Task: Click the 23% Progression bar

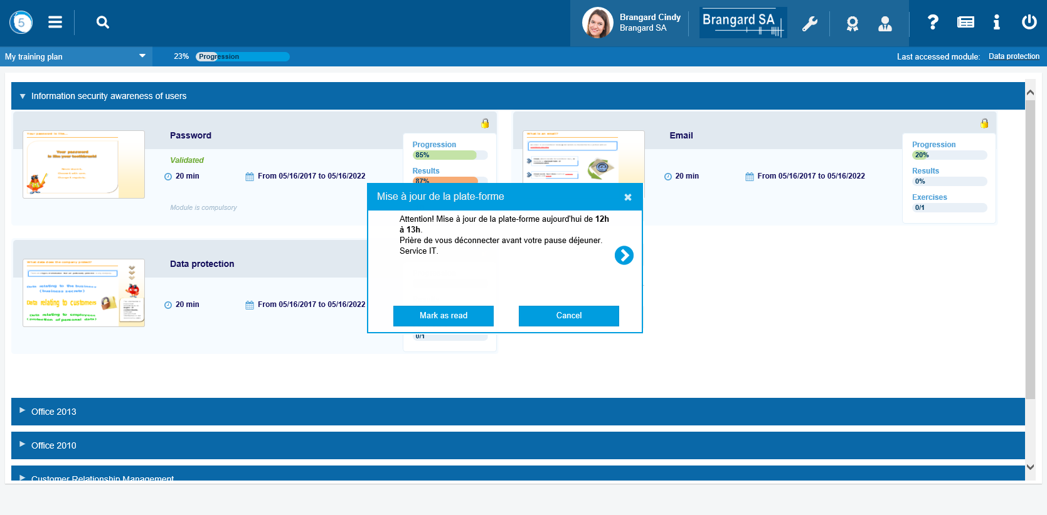Action: click(x=242, y=56)
